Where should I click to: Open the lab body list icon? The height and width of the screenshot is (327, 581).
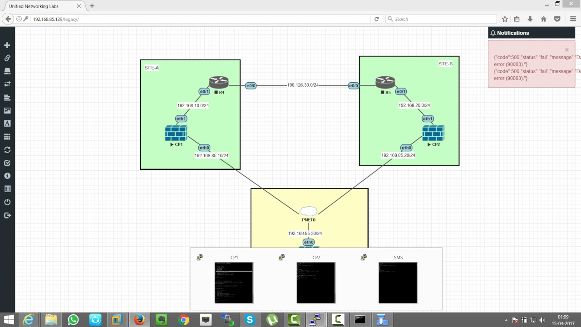(x=7, y=189)
